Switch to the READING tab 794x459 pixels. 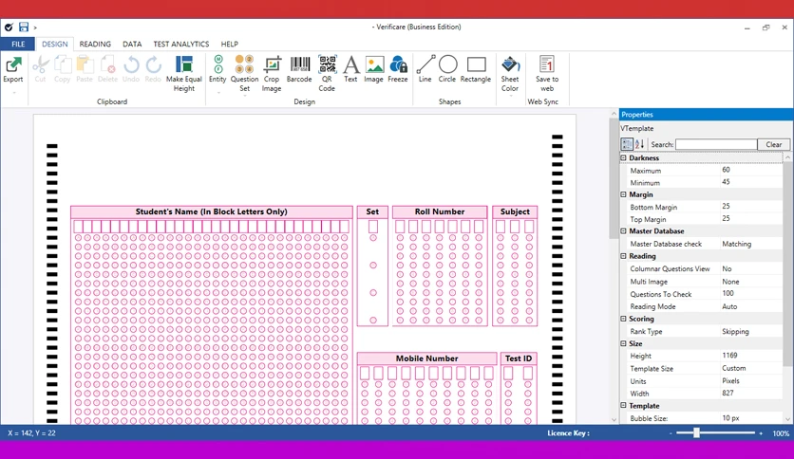95,44
